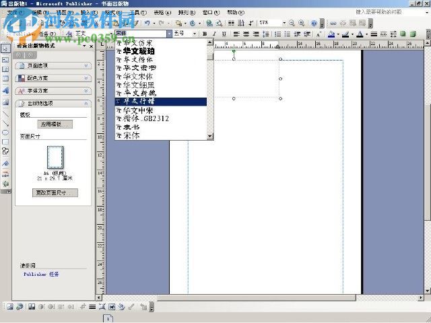Open the blue Help question-mark icon
431x323 pixels.
pos(314,23)
